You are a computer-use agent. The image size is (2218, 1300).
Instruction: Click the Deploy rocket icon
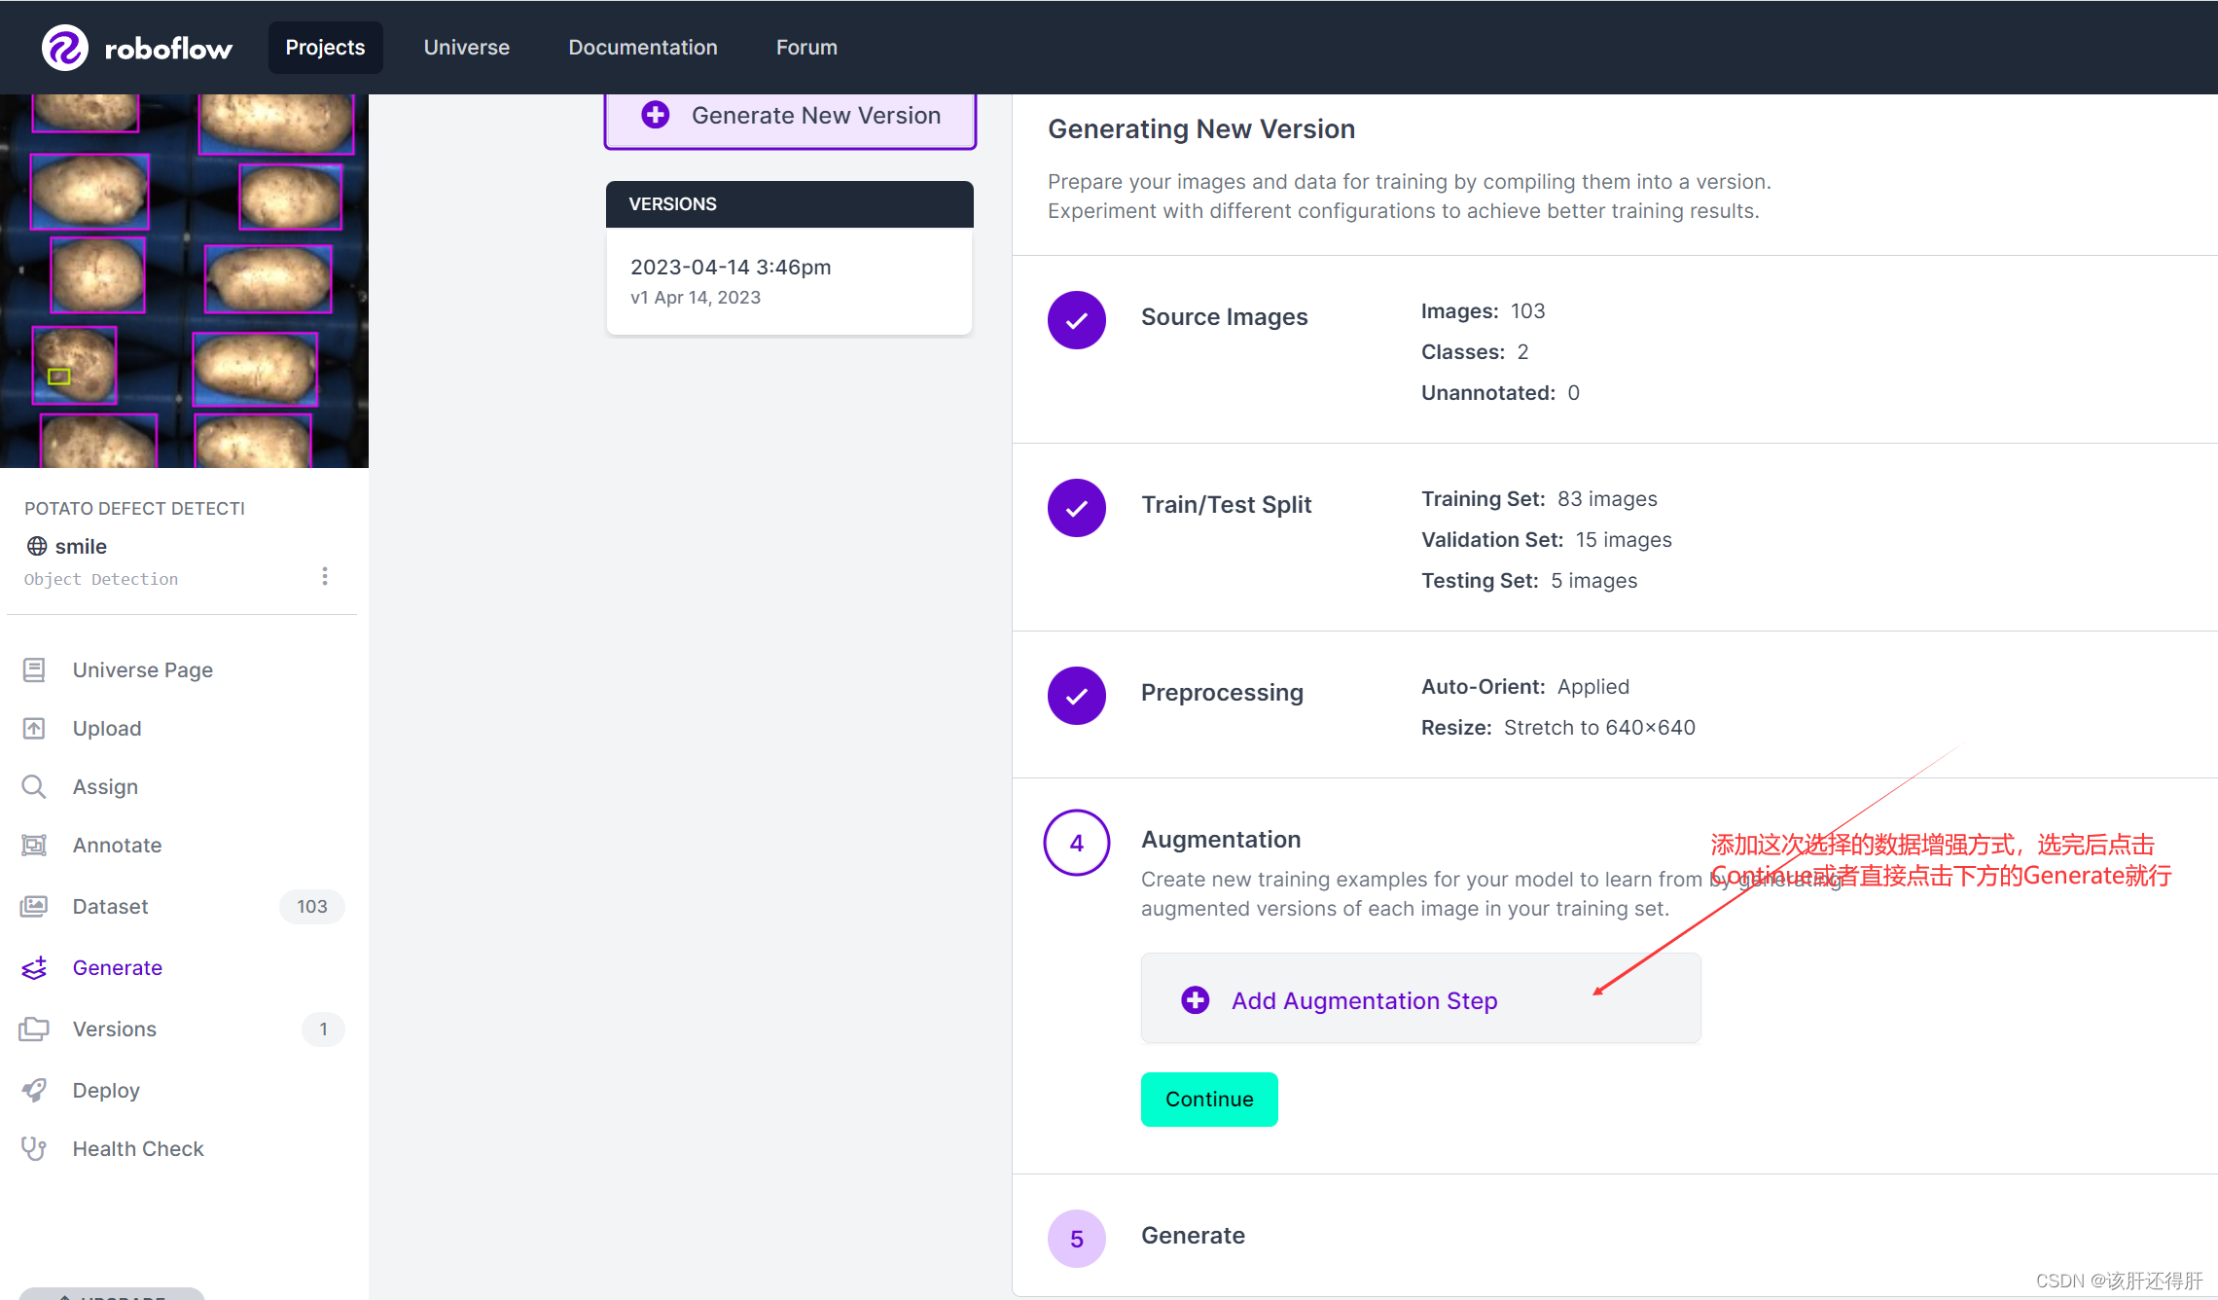pos(34,1090)
